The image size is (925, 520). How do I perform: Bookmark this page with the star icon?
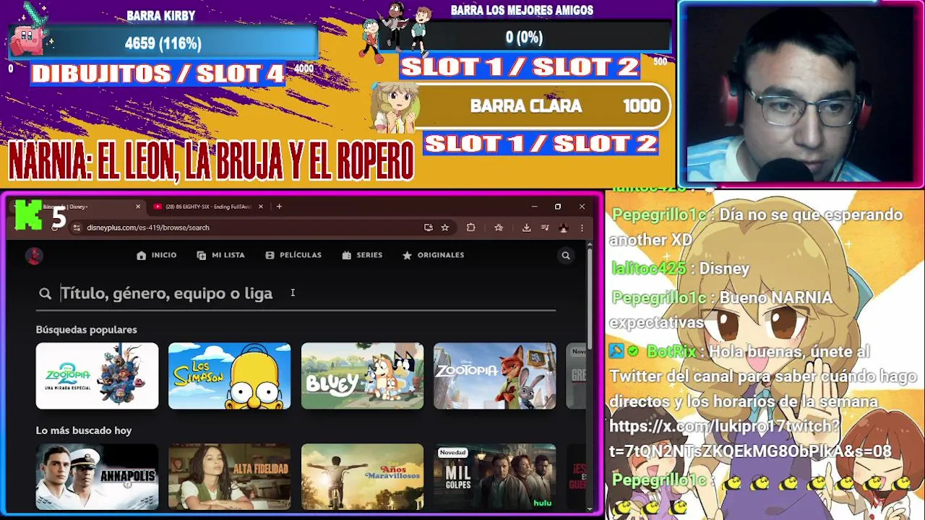click(445, 227)
